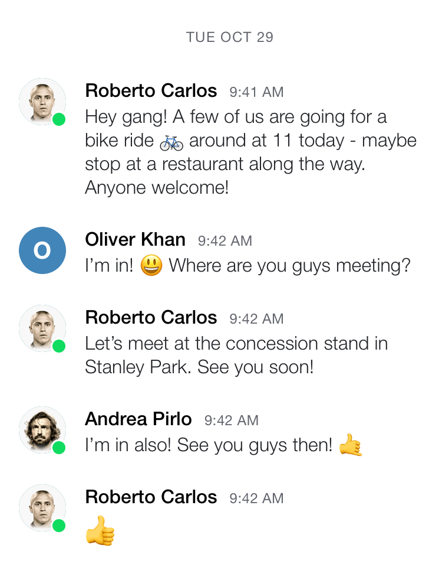The image size is (442, 564).
Task: Click the bicycle emoji in first message
Action: [x=171, y=142]
